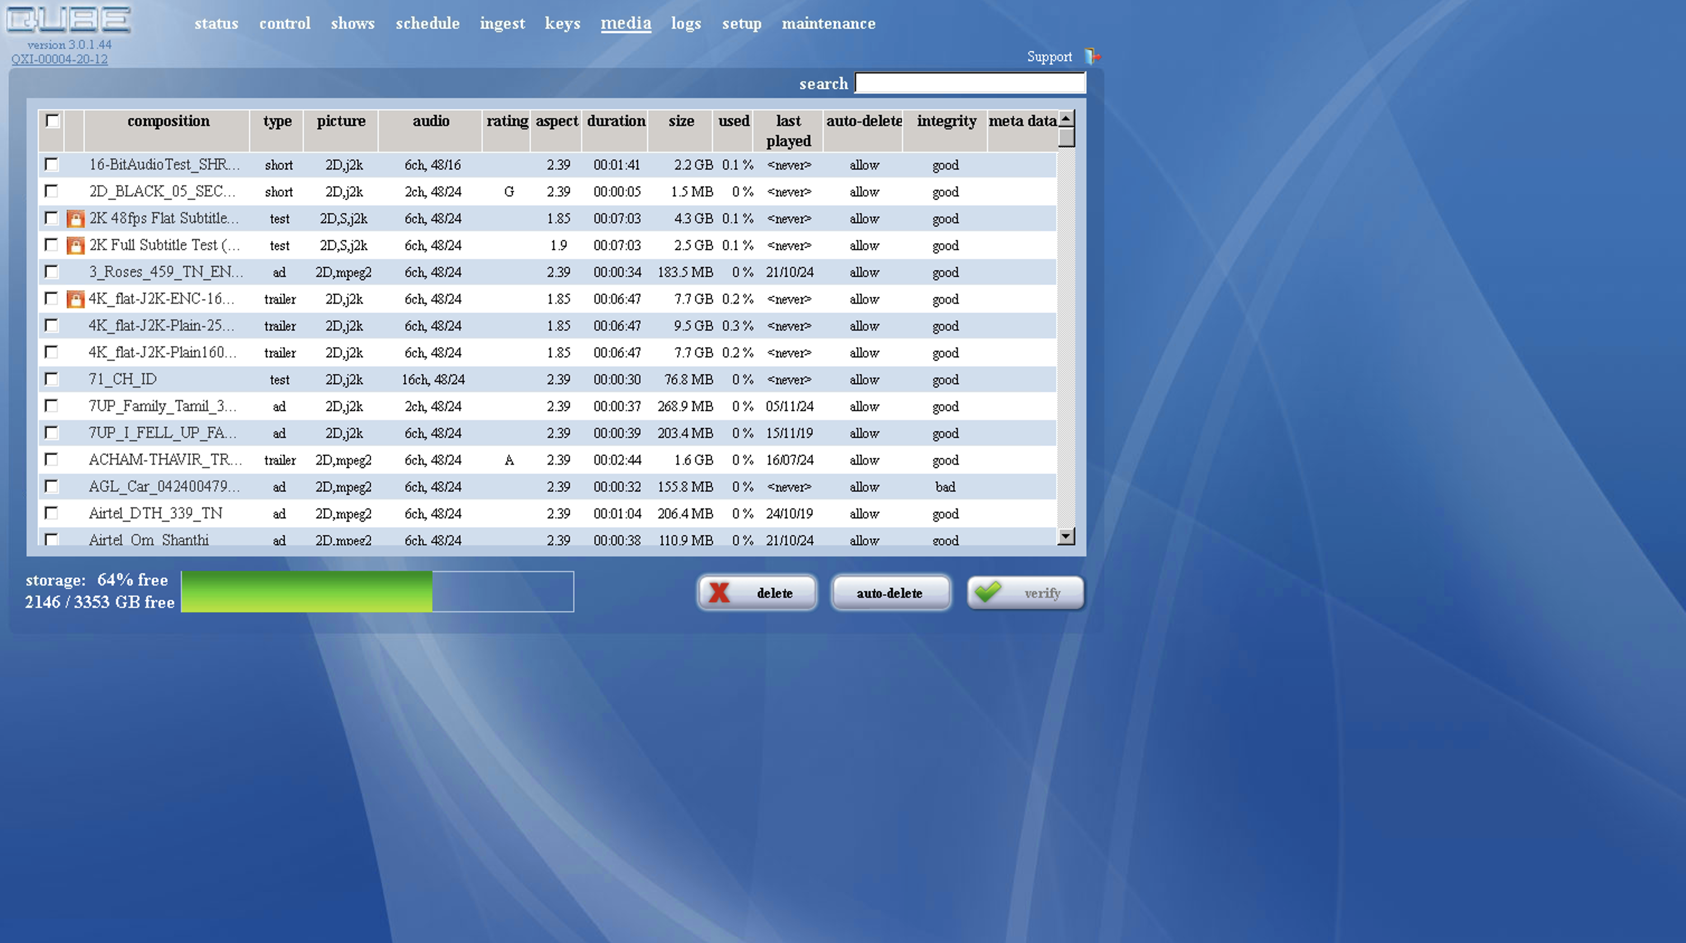Viewport: 1686px width, 943px height.
Task: Check the 7UP_I_FELL_UP_FA row checkbox
Action: 51,432
